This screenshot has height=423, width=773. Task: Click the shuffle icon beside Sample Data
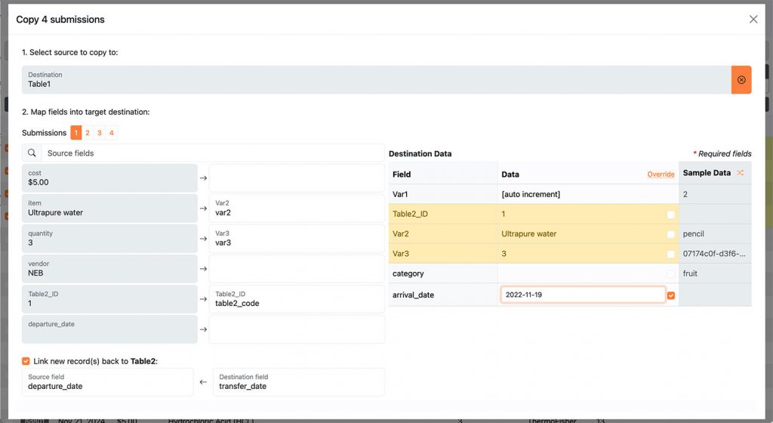click(740, 173)
